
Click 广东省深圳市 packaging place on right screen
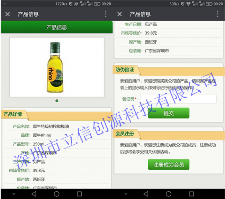pyautogui.click(x=157, y=51)
